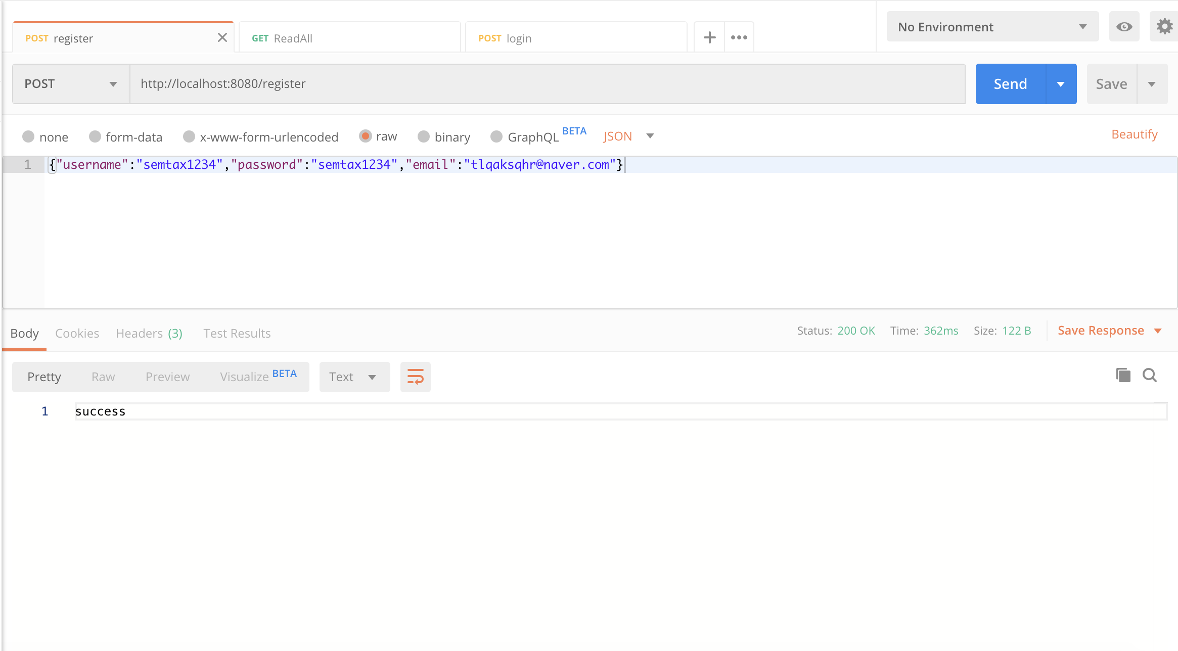Screen dimensions: 1178x651
Task: Open the response Headers tab
Action: (149, 334)
